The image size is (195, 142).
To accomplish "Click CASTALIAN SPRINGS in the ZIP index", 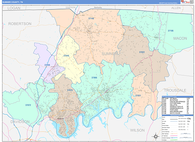I will point(177,102).
